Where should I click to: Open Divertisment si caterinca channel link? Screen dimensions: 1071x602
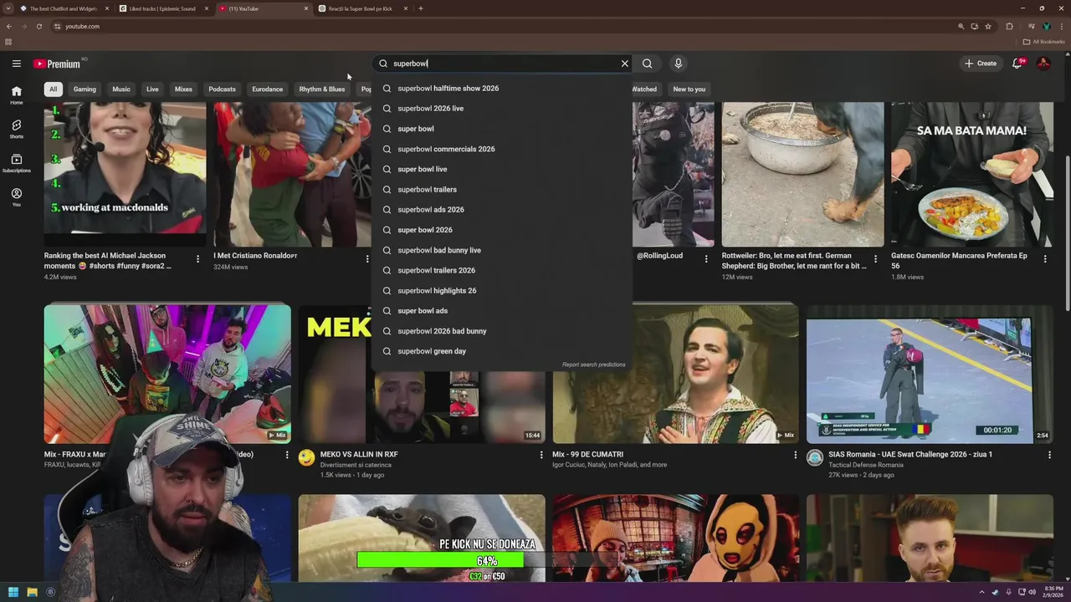coord(356,465)
